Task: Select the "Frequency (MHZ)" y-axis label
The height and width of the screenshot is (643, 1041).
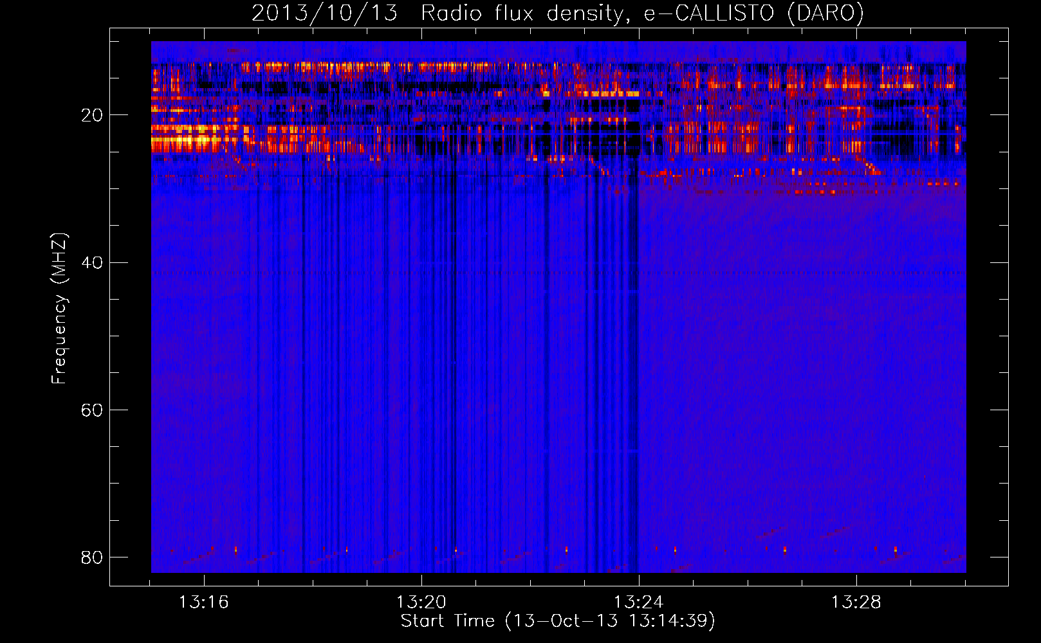Action: 59,309
